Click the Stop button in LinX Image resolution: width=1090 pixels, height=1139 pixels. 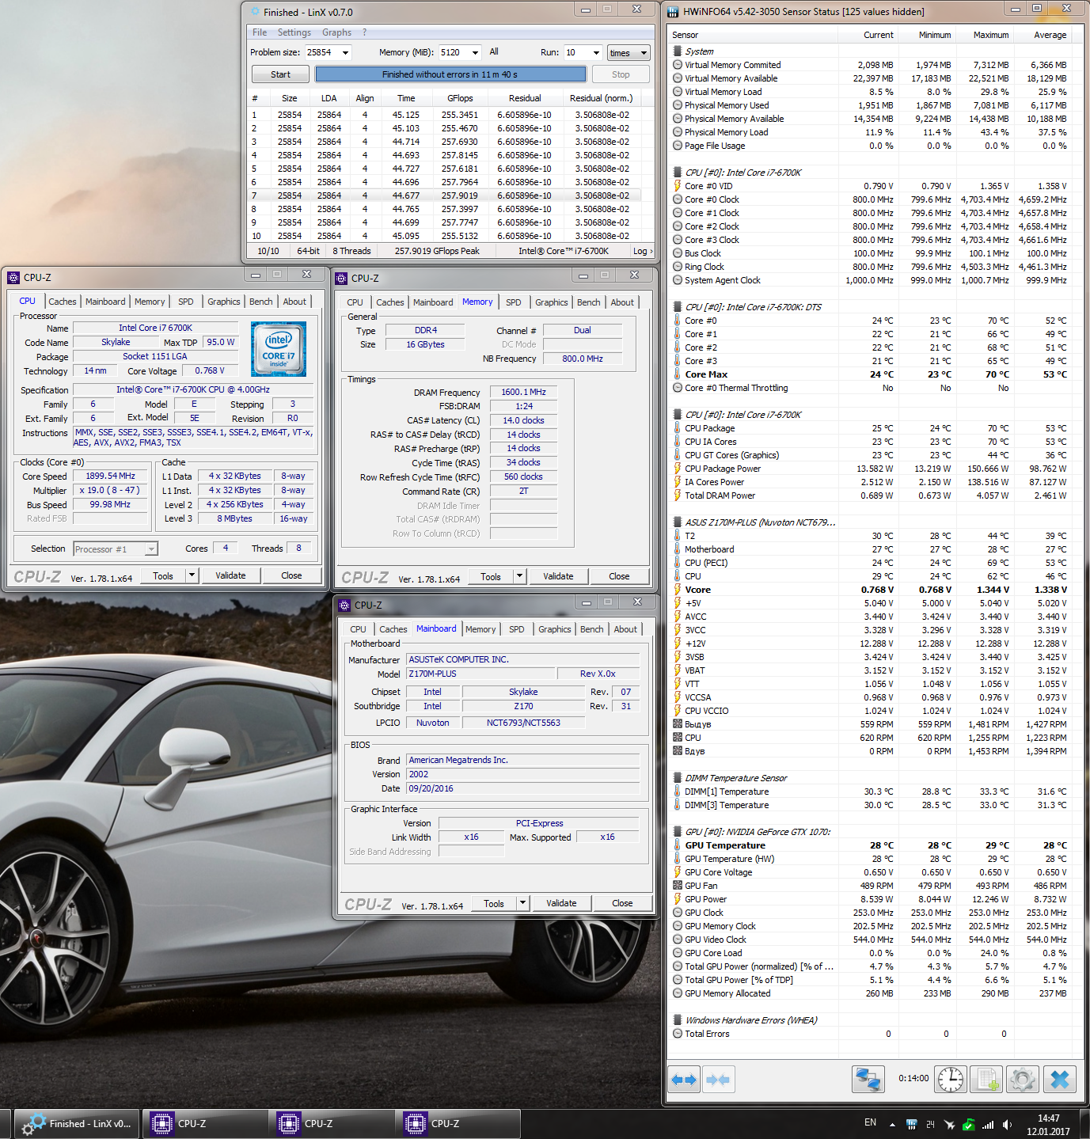621,74
